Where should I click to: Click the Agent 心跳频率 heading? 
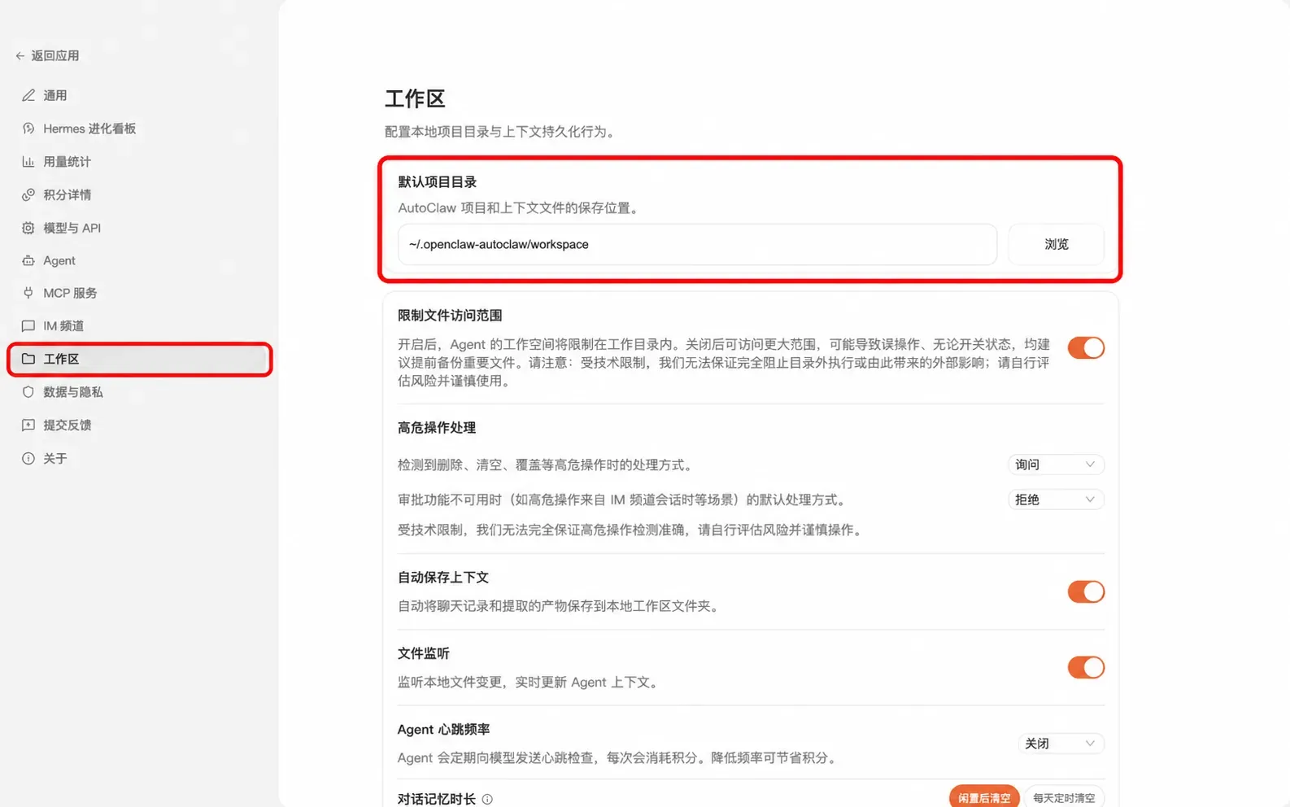coord(443,730)
